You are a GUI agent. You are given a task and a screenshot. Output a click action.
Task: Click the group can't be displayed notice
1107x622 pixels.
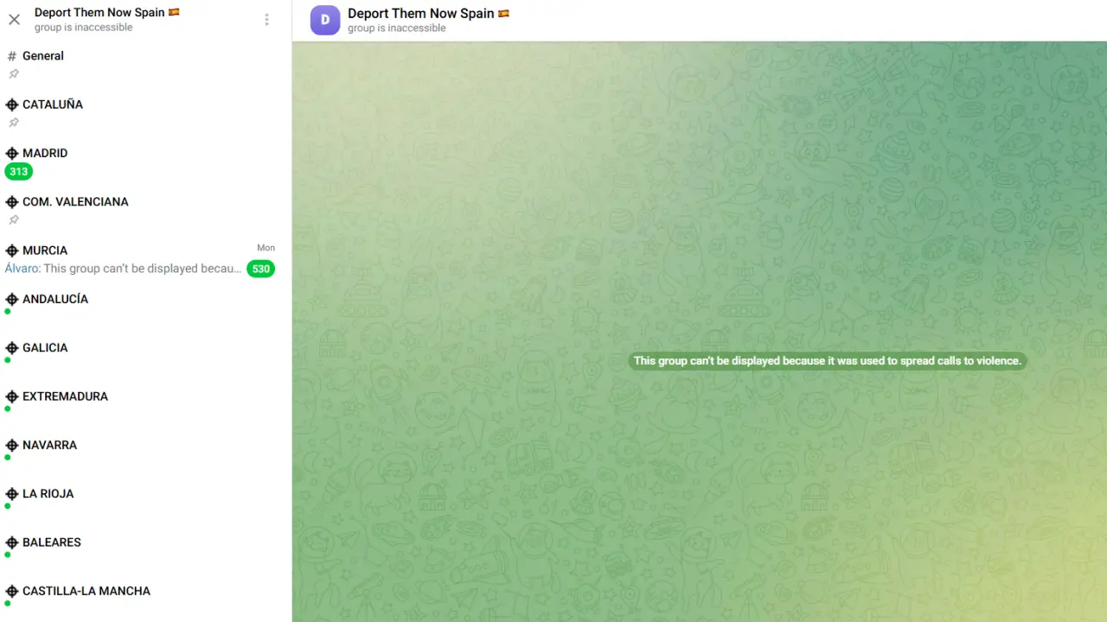[x=827, y=361]
